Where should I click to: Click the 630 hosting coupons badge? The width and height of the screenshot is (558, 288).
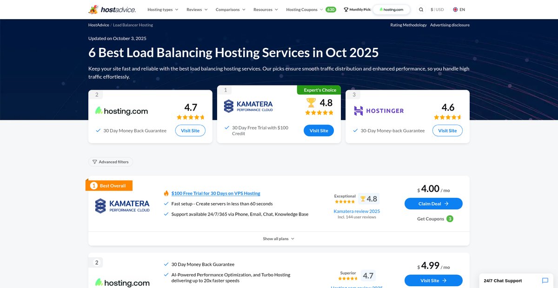(x=331, y=9)
